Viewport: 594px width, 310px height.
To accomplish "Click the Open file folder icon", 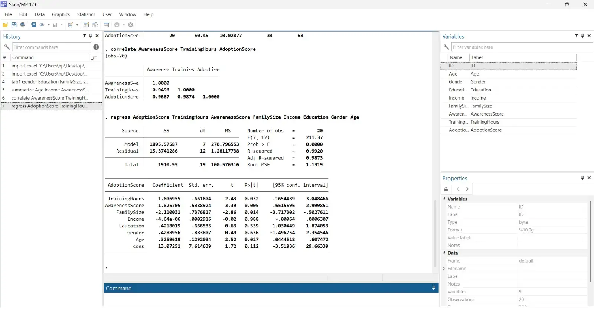I will coord(5,25).
